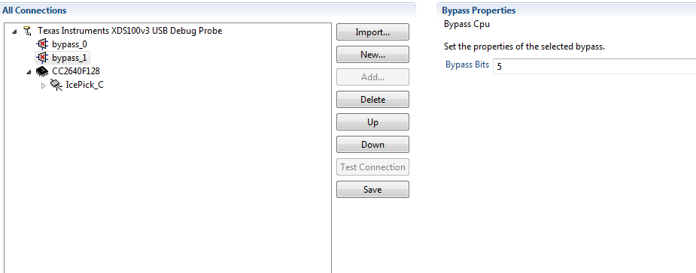
Task: Click the Import... button
Action: click(x=372, y=31)
